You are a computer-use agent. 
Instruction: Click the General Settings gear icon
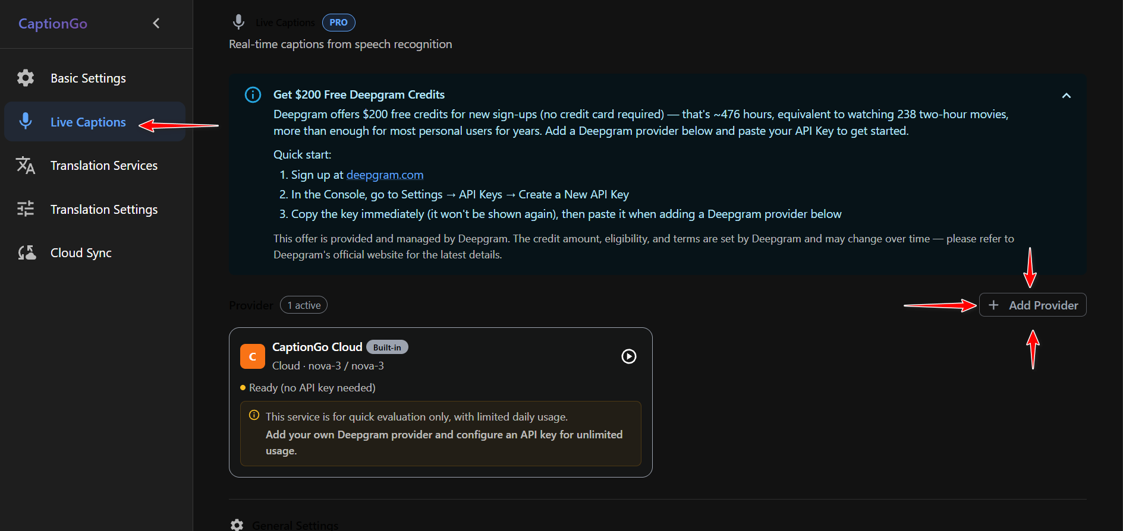coord(237,525)
